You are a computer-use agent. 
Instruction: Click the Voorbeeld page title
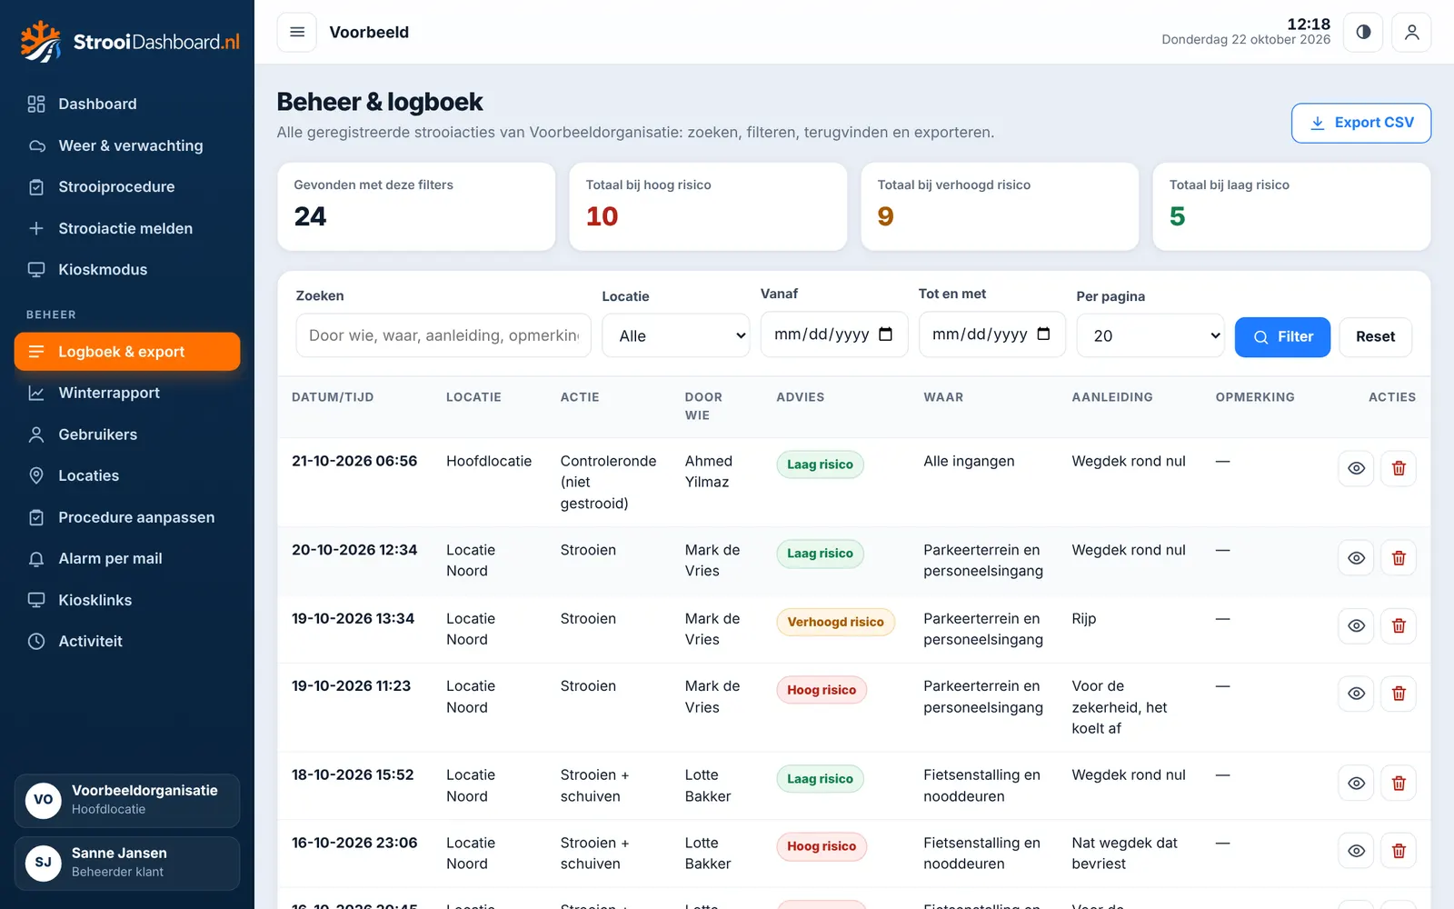[x=369, y=32]
